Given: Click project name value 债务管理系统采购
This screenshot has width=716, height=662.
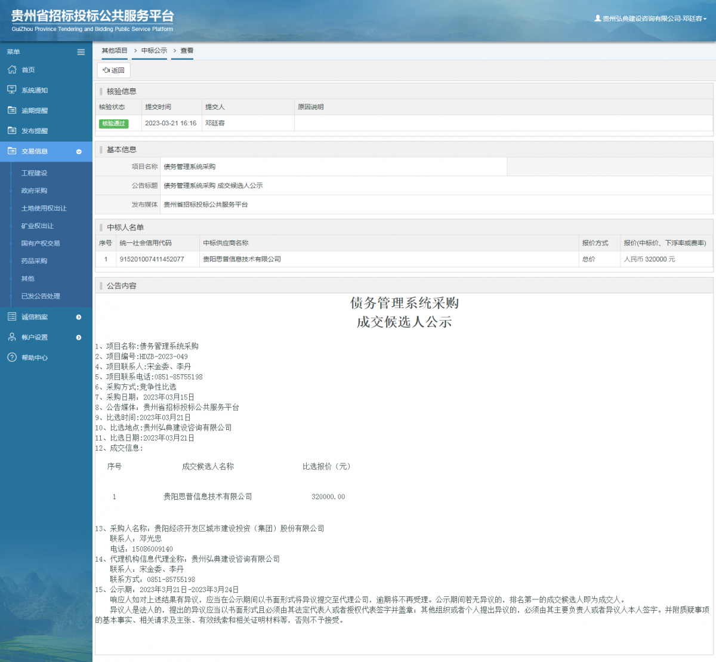Looking at the screenshot, I should pos(190,167).
